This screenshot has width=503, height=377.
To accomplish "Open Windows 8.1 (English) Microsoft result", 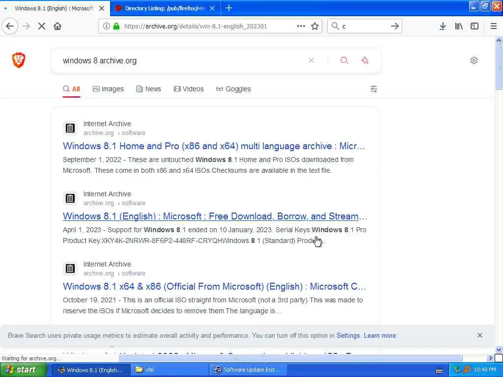I will (x=215, y=216).
